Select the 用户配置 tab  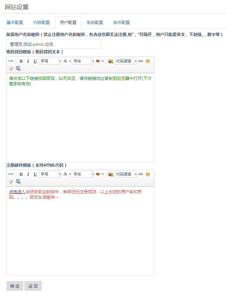point(68,22)
